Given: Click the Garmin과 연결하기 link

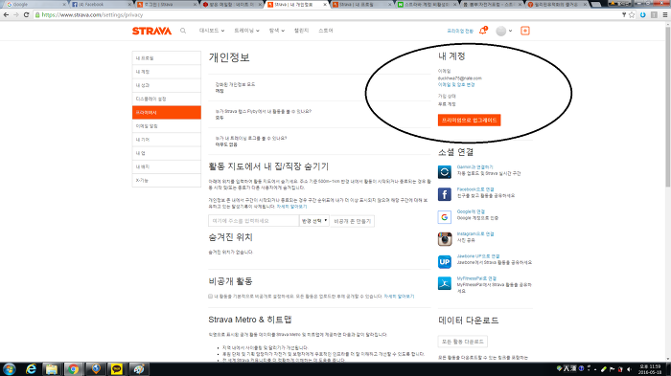Looking at the screenshot, I should (x=474, y=167).
